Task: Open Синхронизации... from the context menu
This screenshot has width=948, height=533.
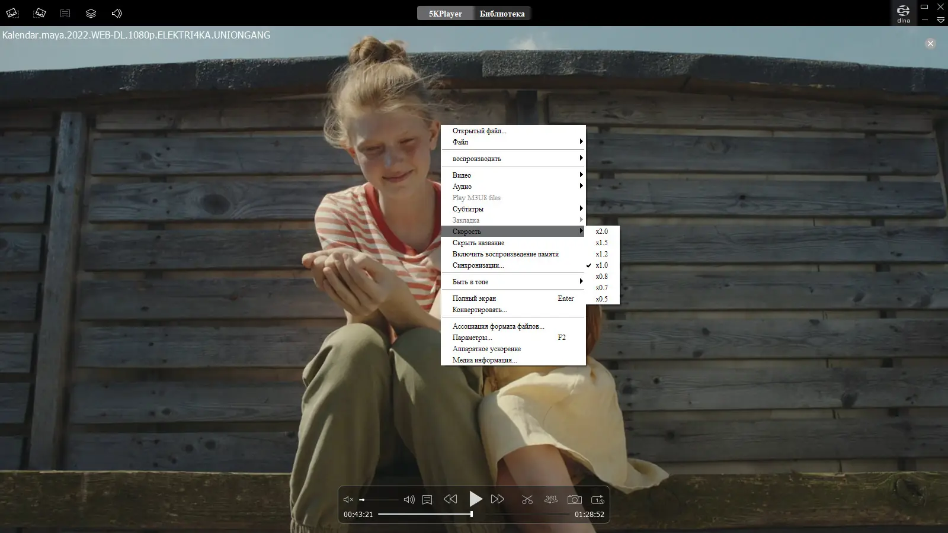Action: 513,265
